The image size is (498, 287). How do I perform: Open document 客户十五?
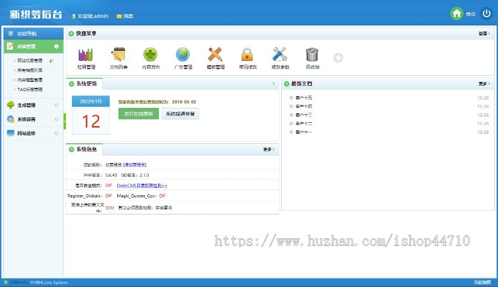(x=304, y=98)
